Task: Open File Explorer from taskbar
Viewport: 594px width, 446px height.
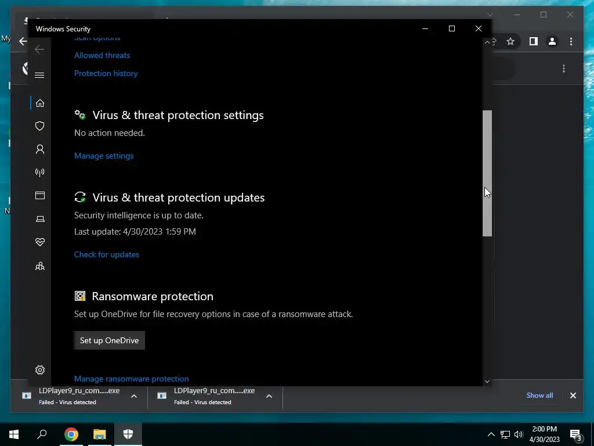Action: coord(100,434)
